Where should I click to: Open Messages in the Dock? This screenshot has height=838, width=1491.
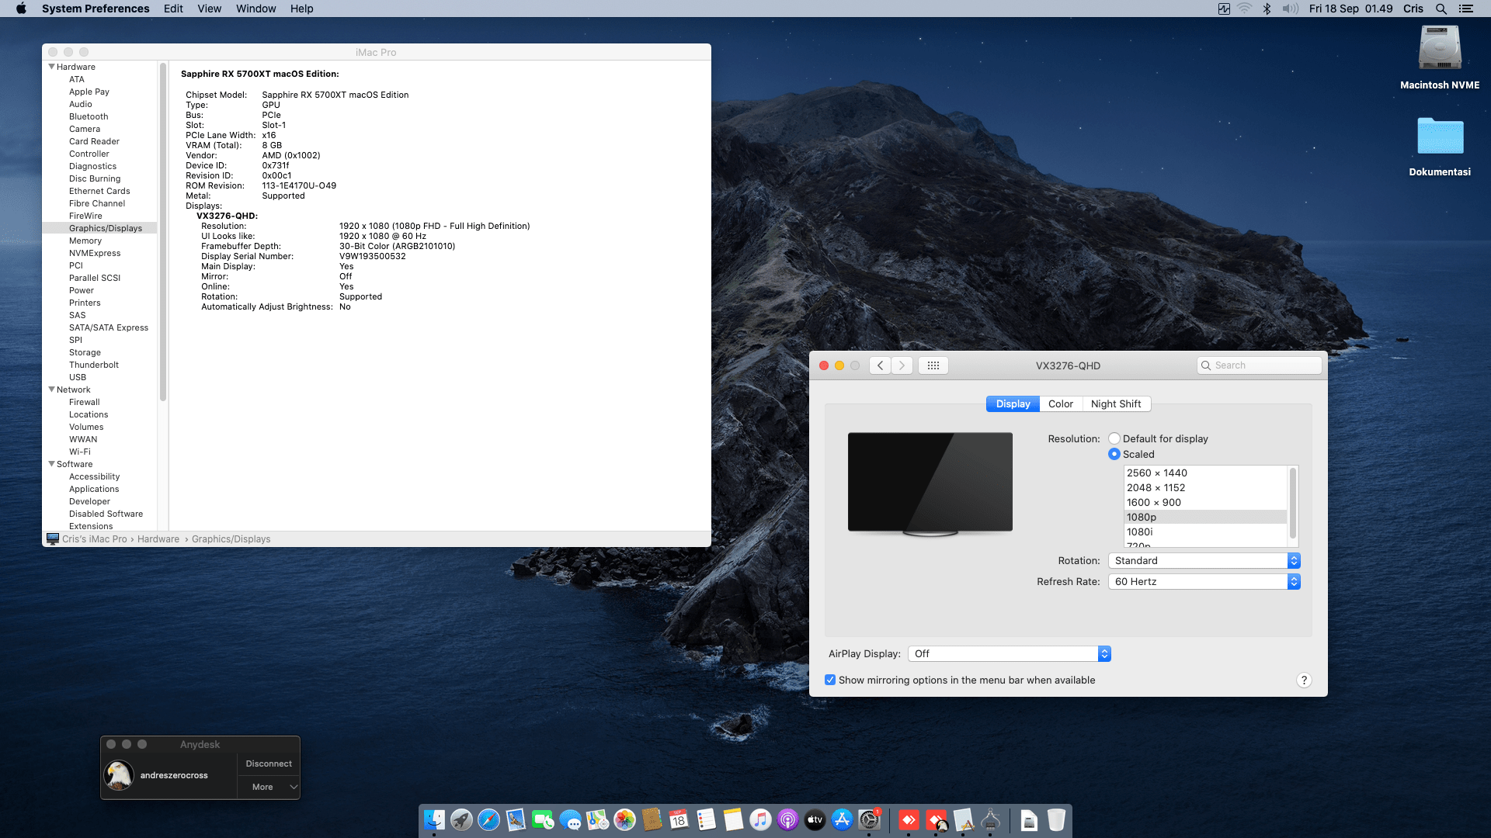pos(570,820)
